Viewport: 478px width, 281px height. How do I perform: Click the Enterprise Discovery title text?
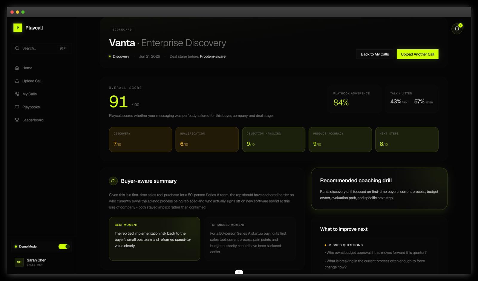(183, 43)
